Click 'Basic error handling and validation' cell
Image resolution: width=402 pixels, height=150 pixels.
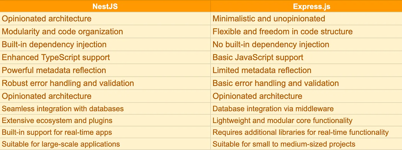click(x=306, y=83)
